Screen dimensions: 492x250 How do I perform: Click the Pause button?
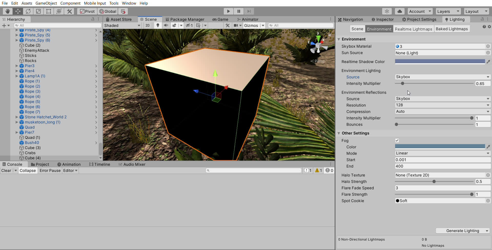coord(239,11)
